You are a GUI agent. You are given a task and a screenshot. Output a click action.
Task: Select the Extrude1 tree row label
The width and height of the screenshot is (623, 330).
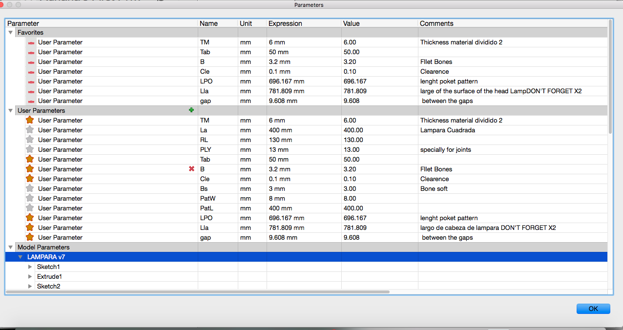49,277
